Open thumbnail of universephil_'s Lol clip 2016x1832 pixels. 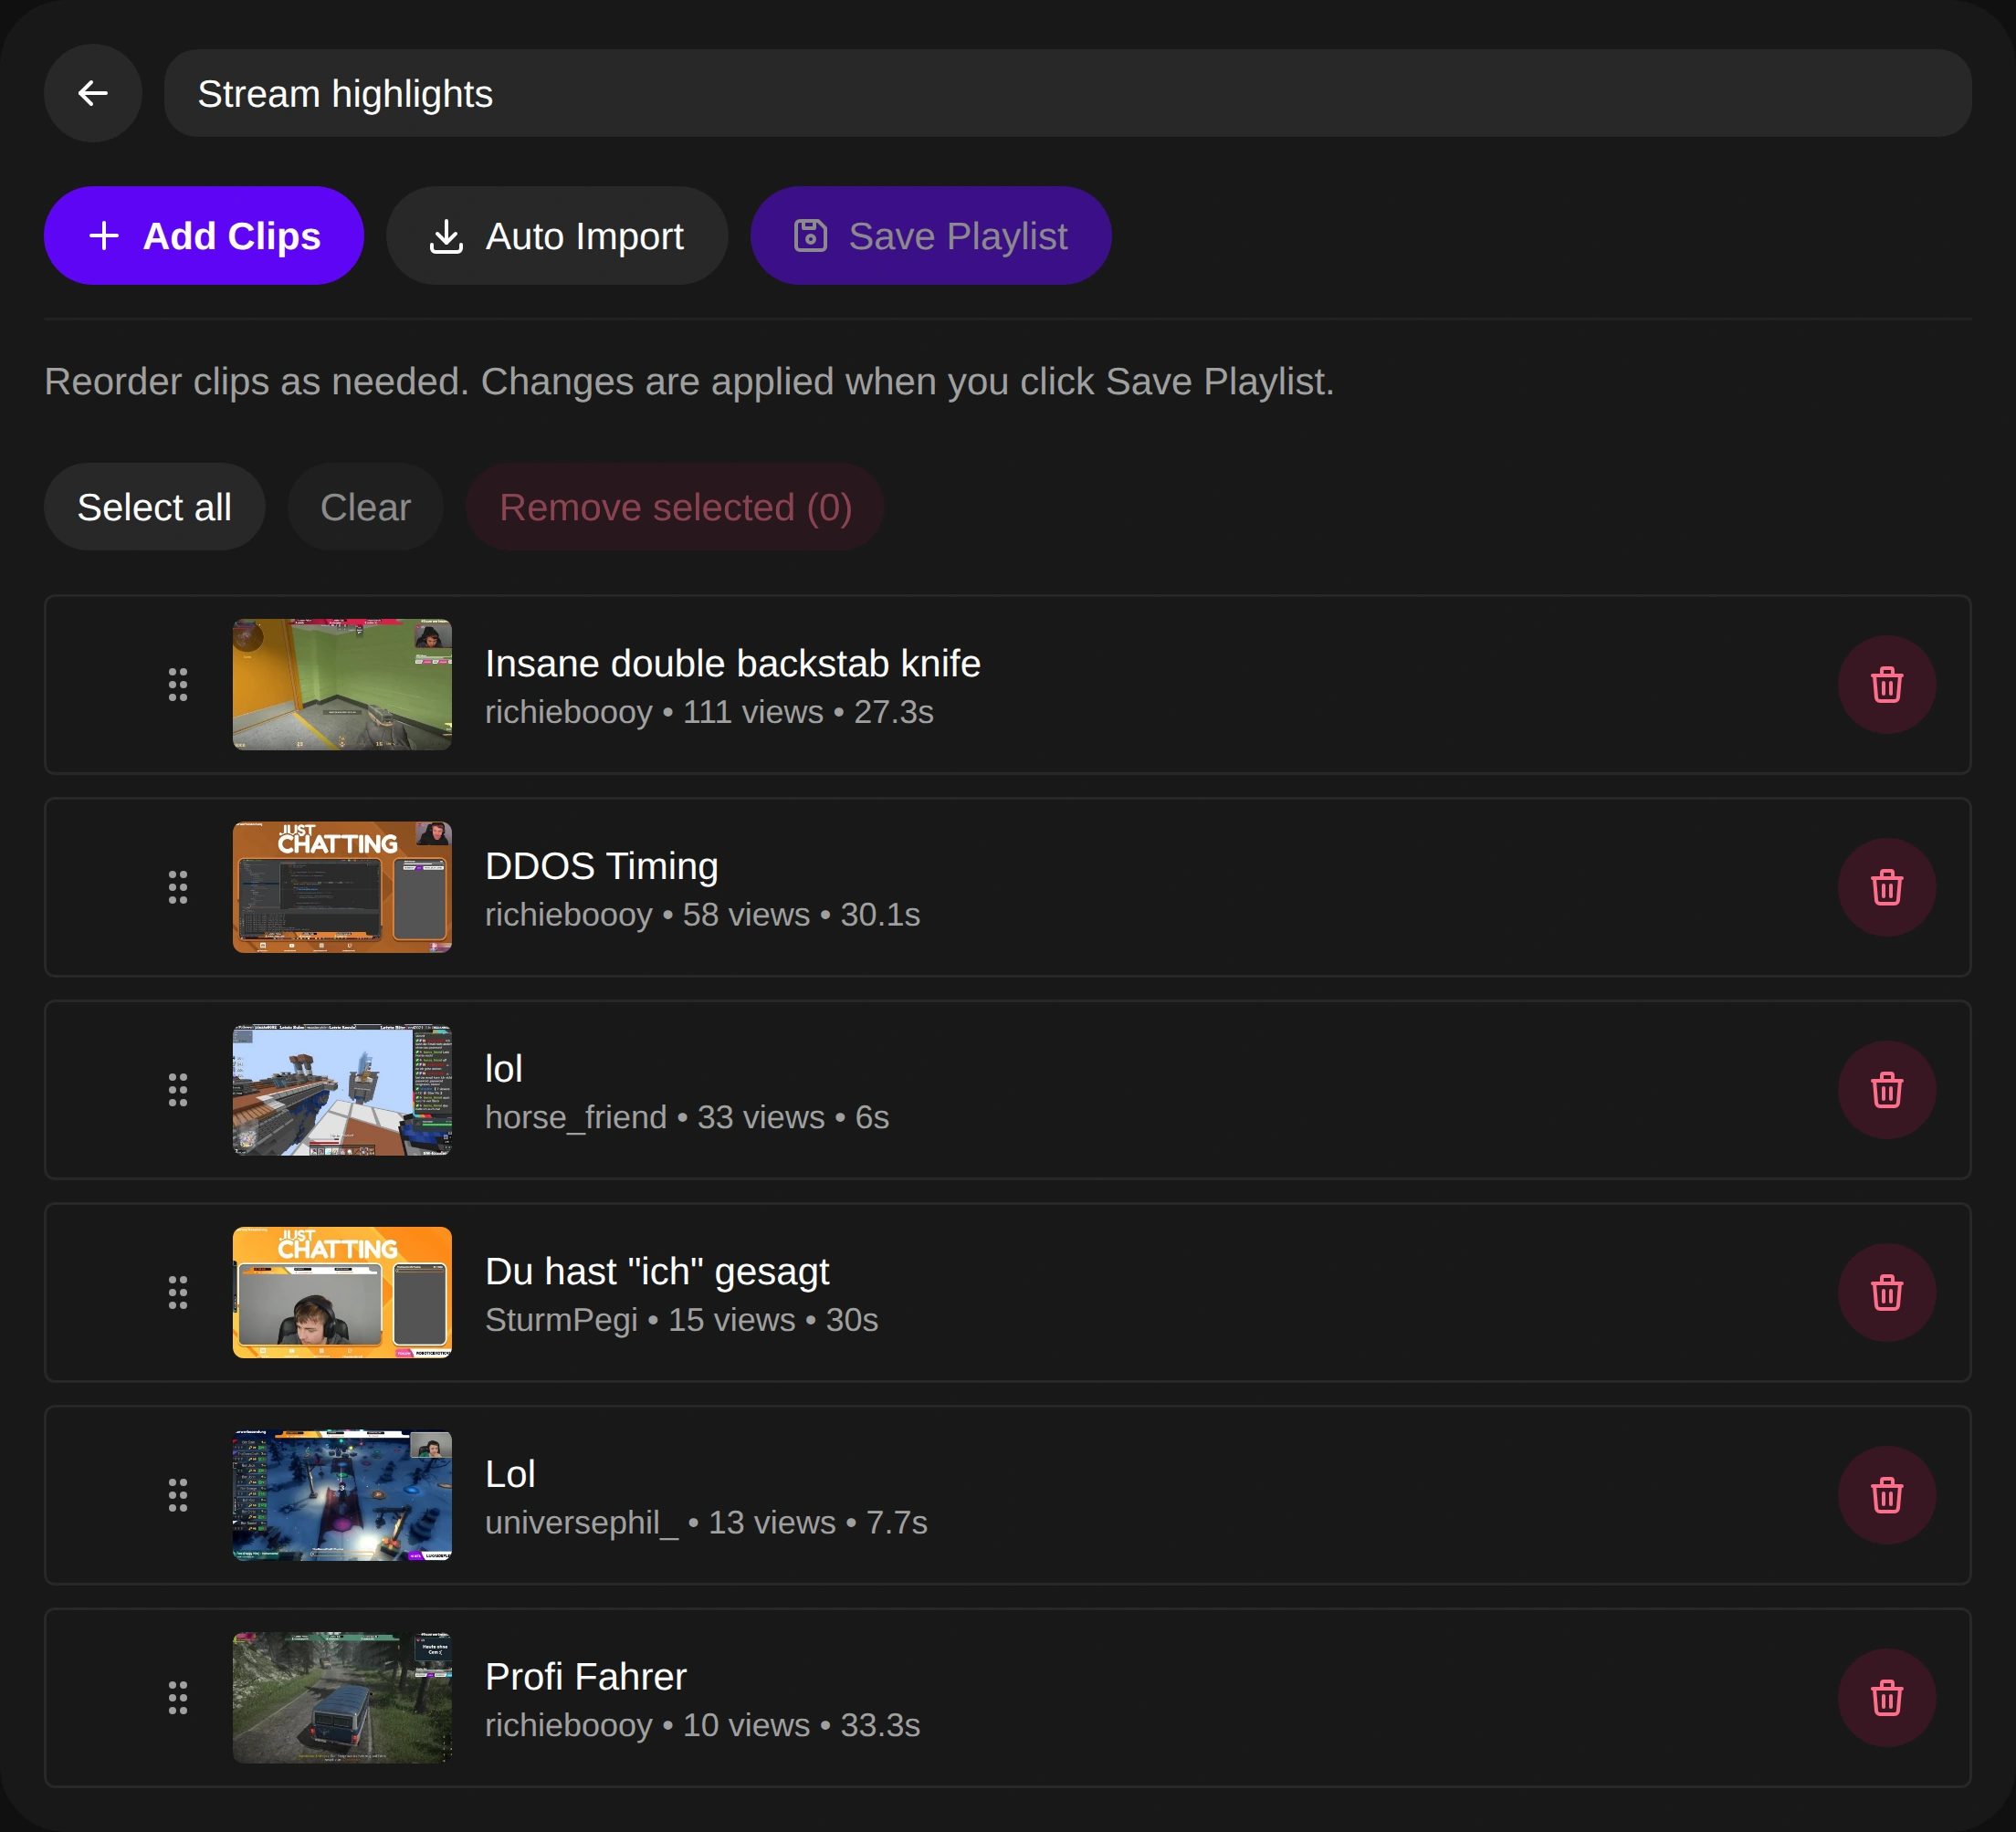pyautogui.click(x=342, y=1495)
